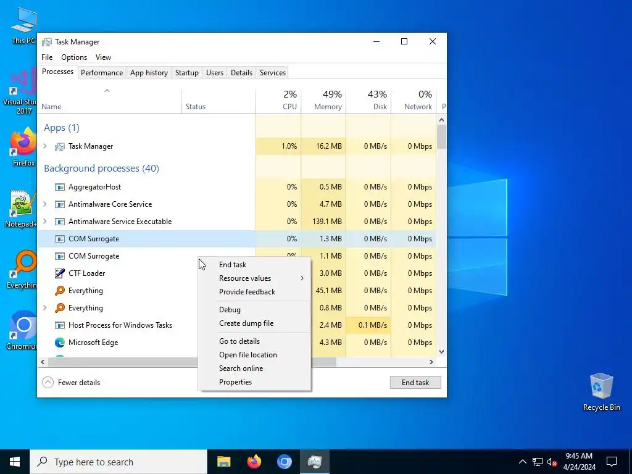632x474 pixels.
Task: Open Chromium desktop shortcut
Action: [22, 331]
